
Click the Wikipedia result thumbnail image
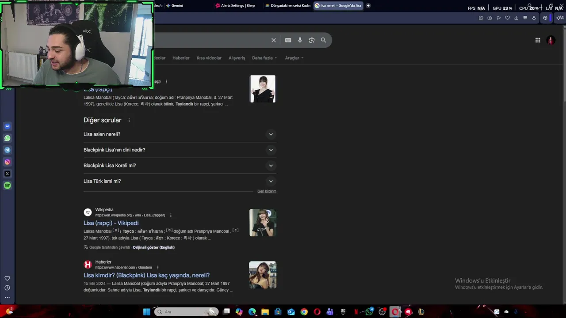pyautogui.click(x=263, y=223)
